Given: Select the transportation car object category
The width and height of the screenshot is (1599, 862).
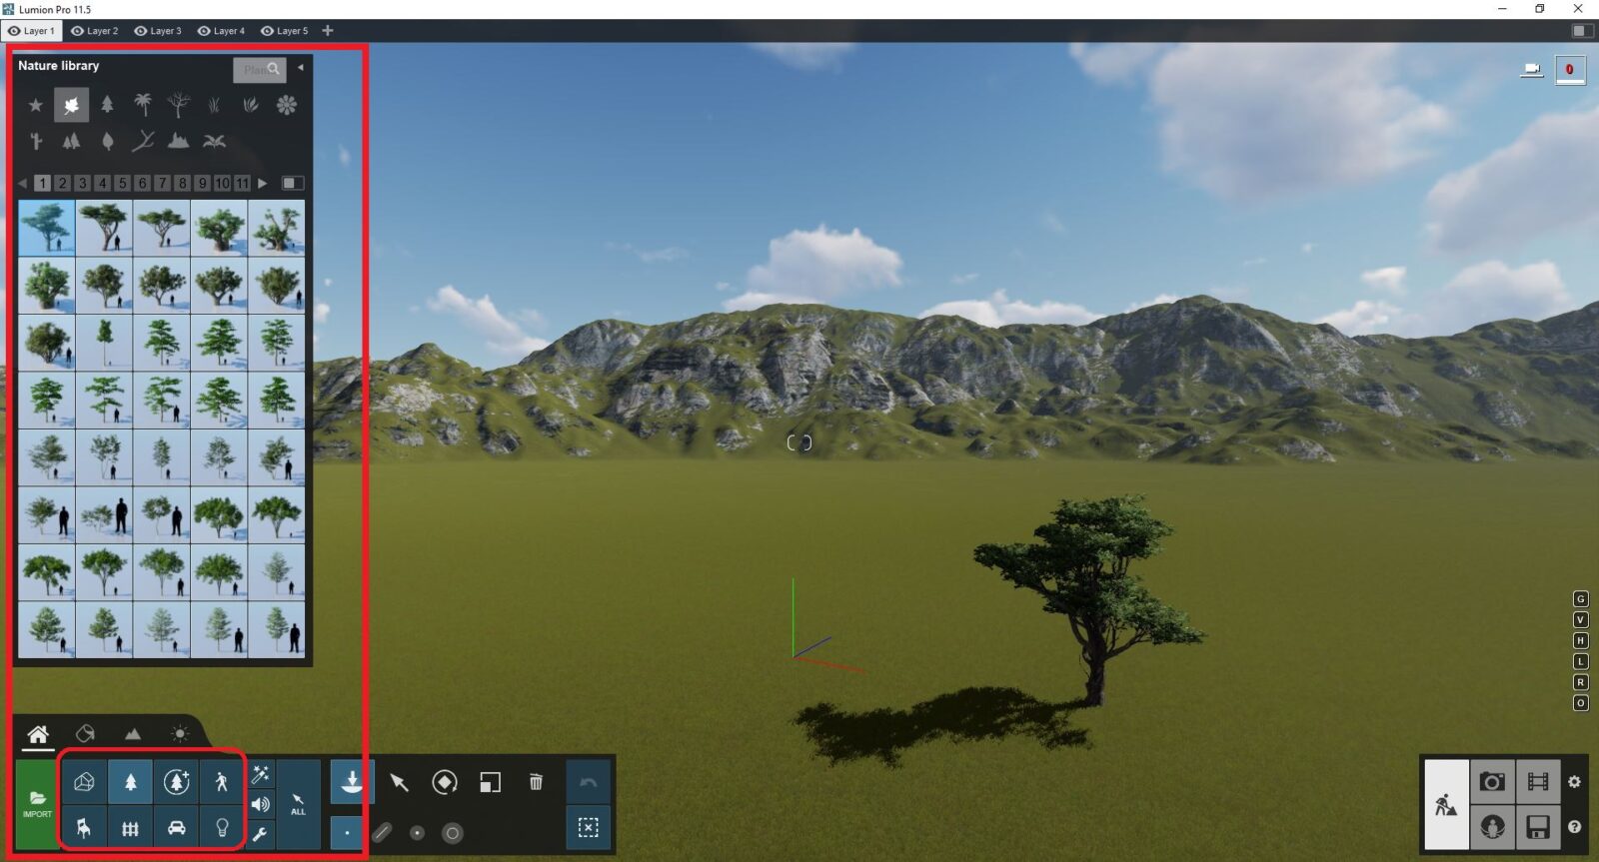Looking at the screenshot, I should [176, 827].
